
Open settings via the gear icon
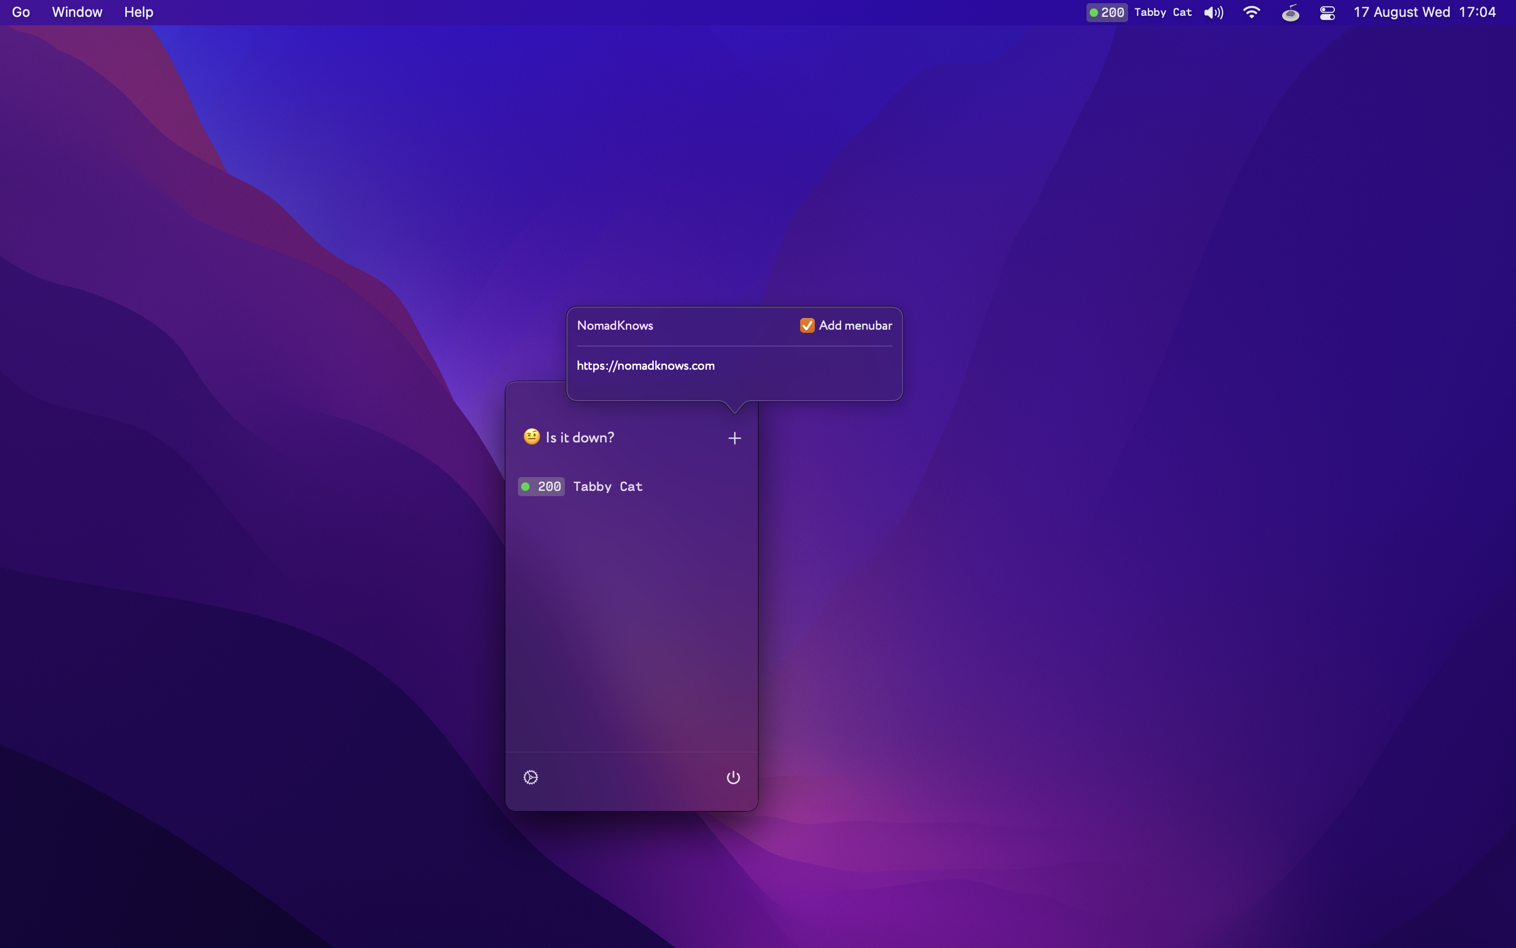coord(531,777)
